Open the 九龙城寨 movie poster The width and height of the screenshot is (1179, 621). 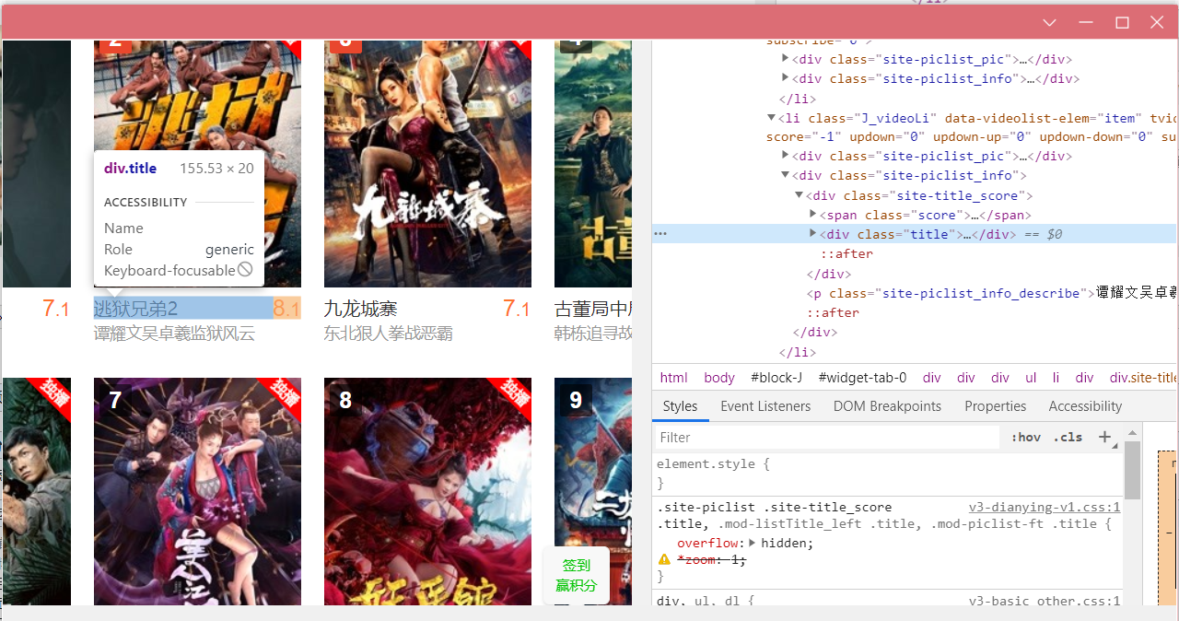coord(427,164)
